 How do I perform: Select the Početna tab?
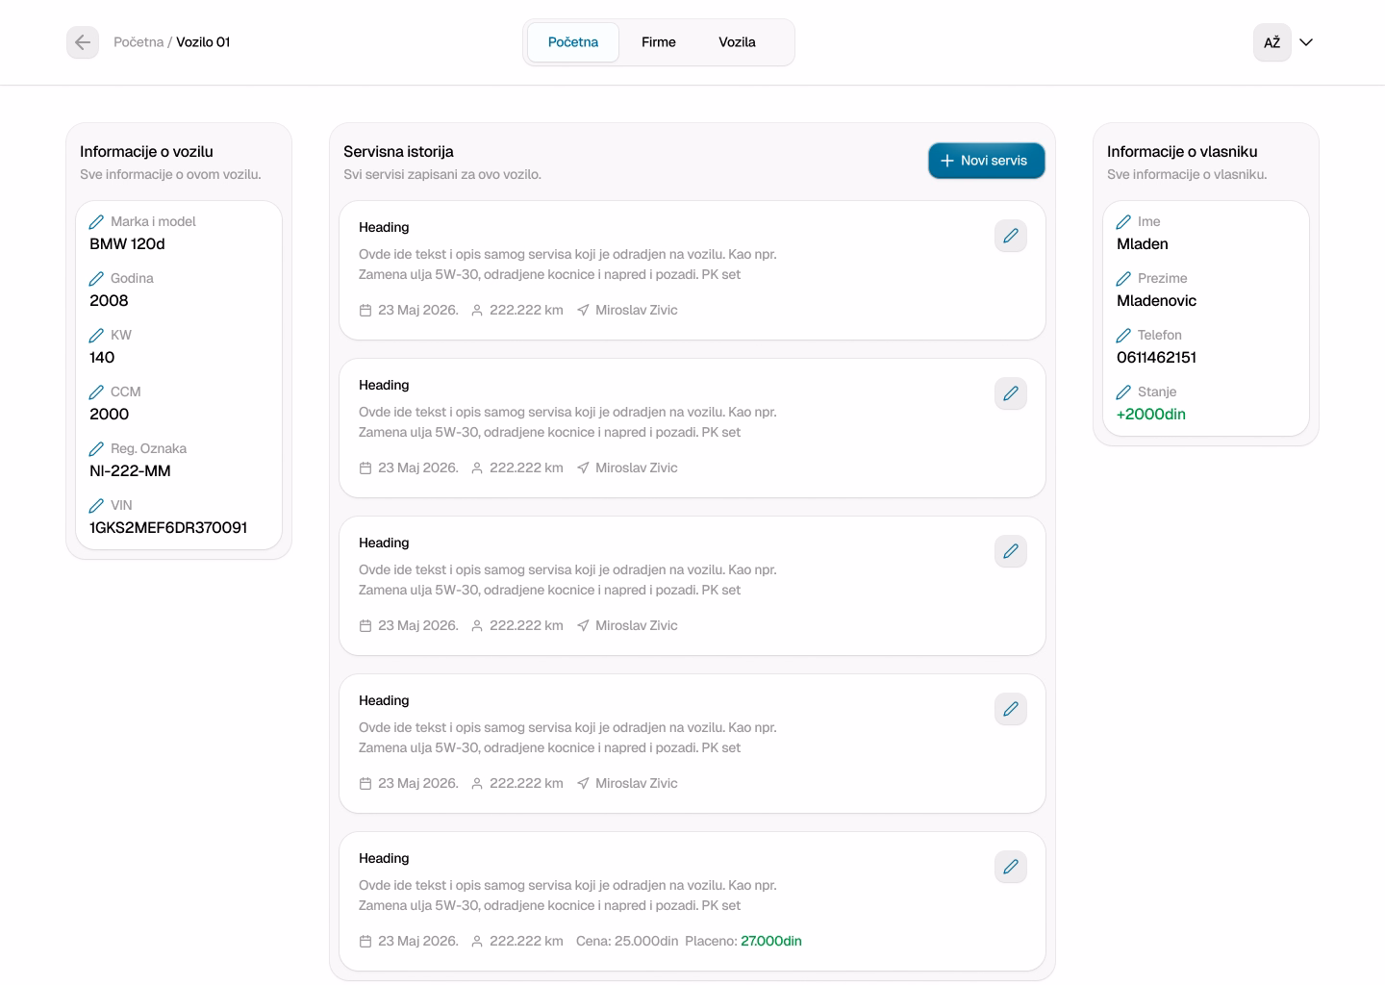point(573,42)
